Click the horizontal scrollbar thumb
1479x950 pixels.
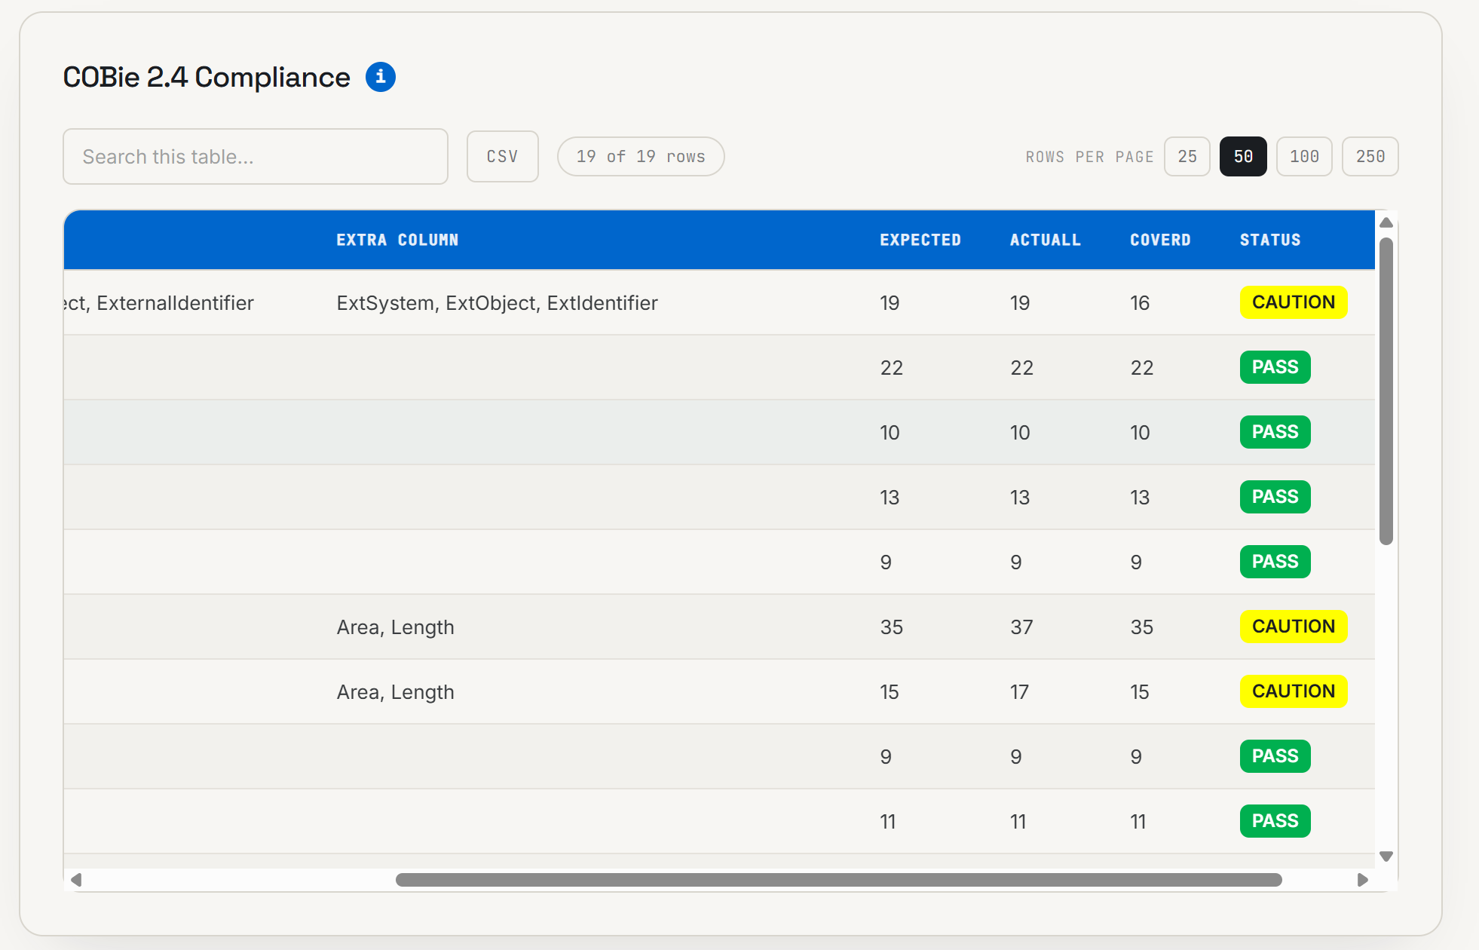838,880
